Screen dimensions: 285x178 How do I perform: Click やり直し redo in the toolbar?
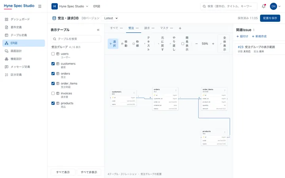click(173, 44)
